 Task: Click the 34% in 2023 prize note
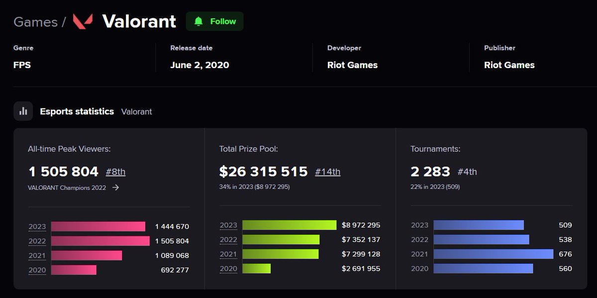tap(254, 187)
